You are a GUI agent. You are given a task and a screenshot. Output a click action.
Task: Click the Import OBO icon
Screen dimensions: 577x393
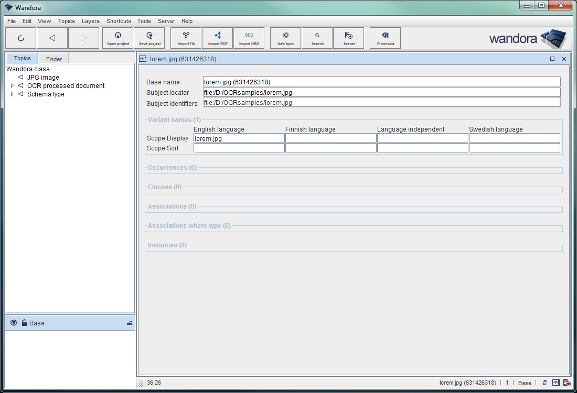(249, 38)
